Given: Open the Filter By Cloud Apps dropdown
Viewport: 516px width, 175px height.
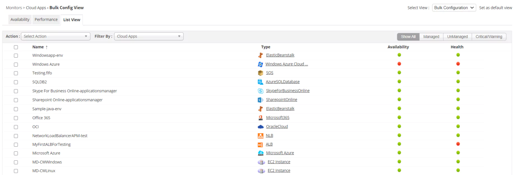Looking at the screenshot, I should 149,36.
